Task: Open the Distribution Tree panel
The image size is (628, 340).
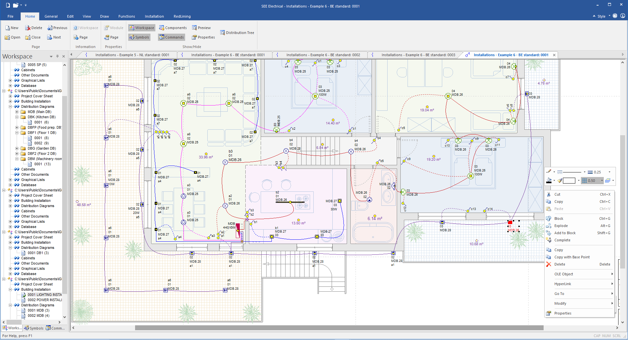Action: (237, 32)
